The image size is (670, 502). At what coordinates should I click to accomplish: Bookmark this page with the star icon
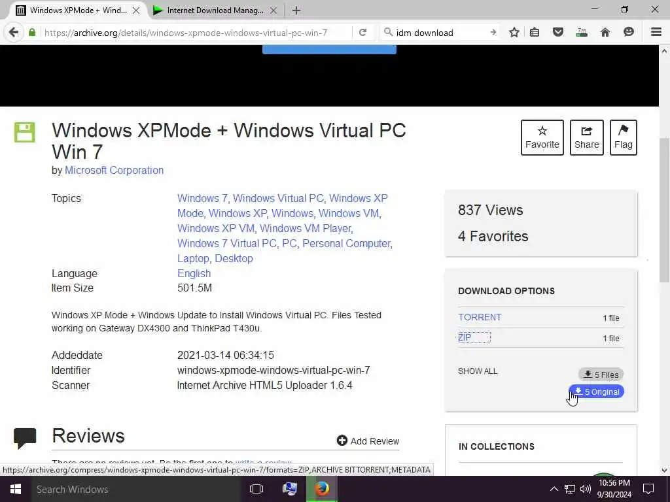pos(514,33)
